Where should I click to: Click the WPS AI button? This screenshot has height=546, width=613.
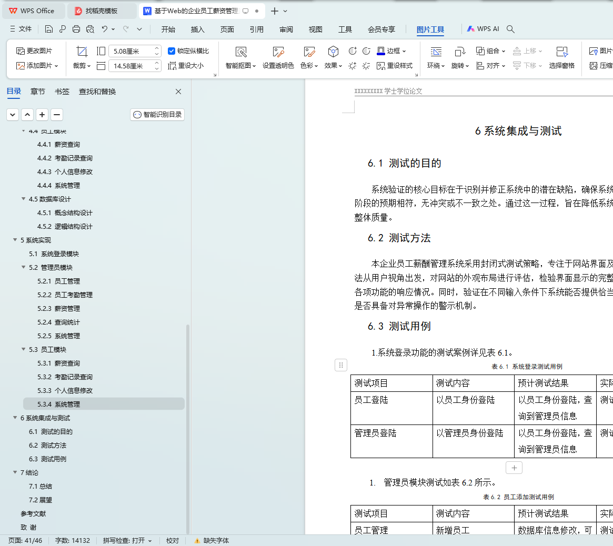coord(483,29)
